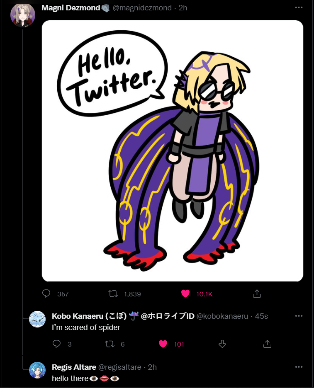Screen dimensions: 314x388
Task: Share Magni Dezmond's tweet via share icon
Action: click(257, 293)
